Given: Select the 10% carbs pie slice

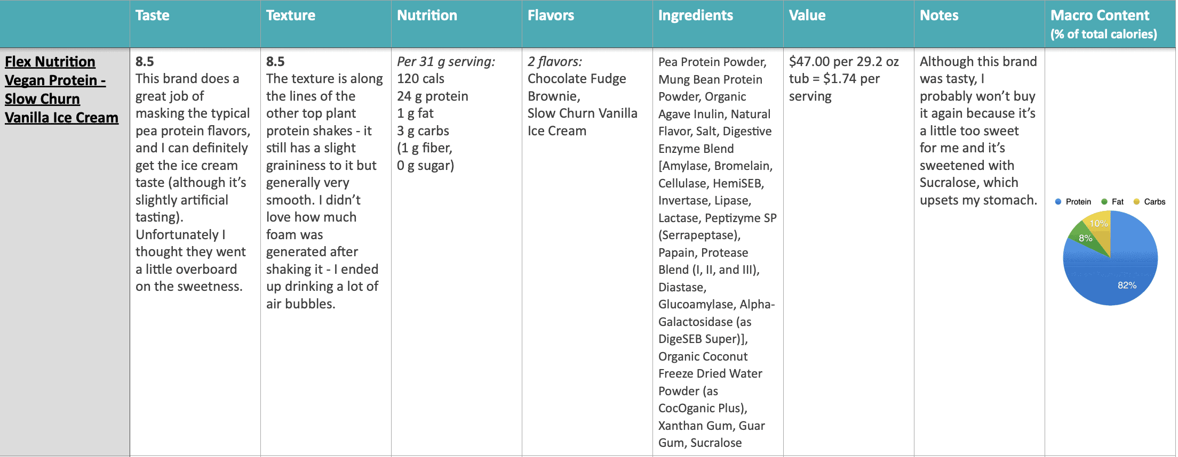Looking at the screenshot, I should [1099, 226].
